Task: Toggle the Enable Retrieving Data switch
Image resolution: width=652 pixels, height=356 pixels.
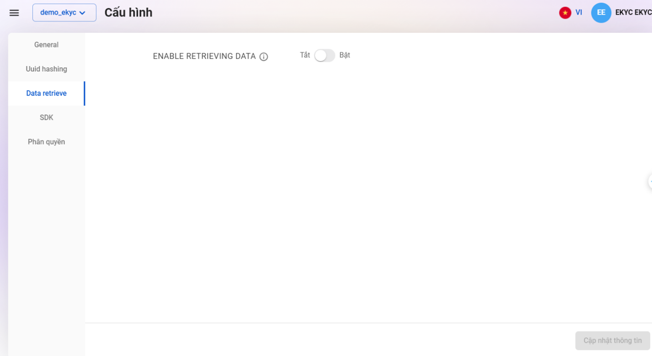Action: (x=324, y=56)
